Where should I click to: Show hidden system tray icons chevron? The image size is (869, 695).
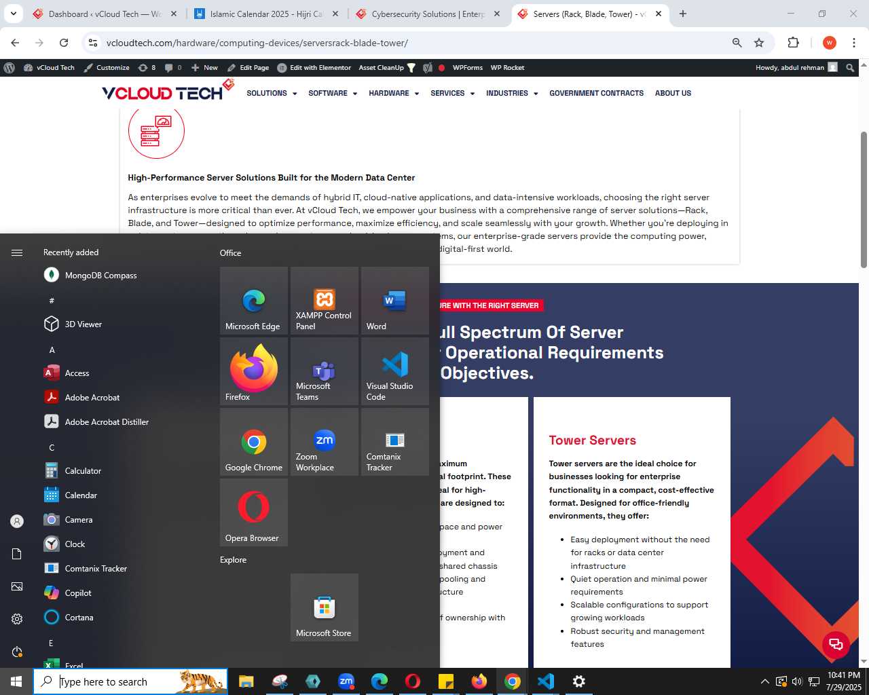764,681
